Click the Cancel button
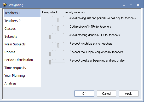144x102 pixels. pyautogui.click(x=106, y=93)
